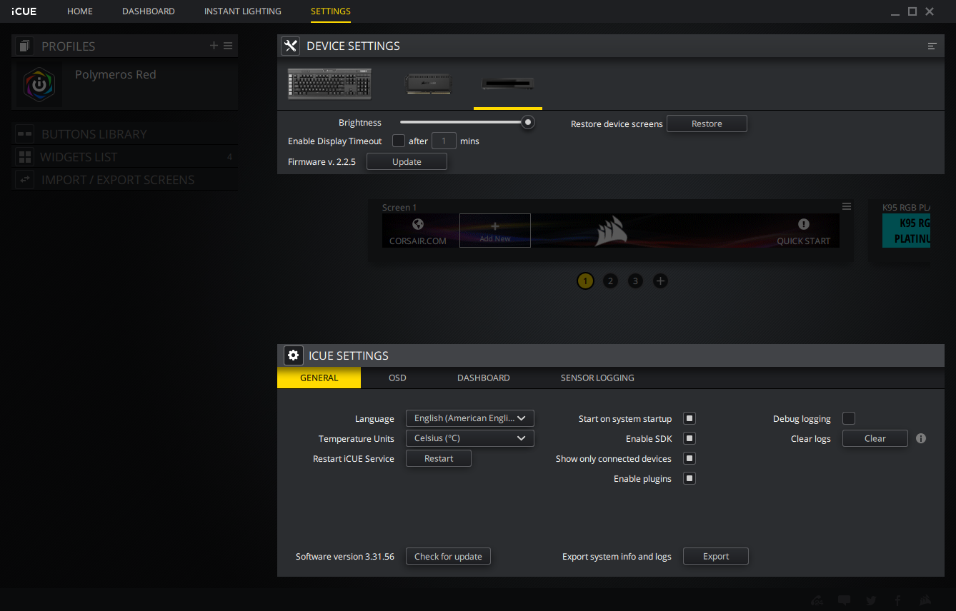Image resolution: width=956 pixels, height=611 pixels.
Task: Click the Clear logs info icon
Action: 921,438
